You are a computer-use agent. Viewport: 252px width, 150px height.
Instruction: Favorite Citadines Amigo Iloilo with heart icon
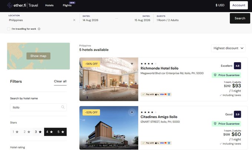[x=132, y=112]
